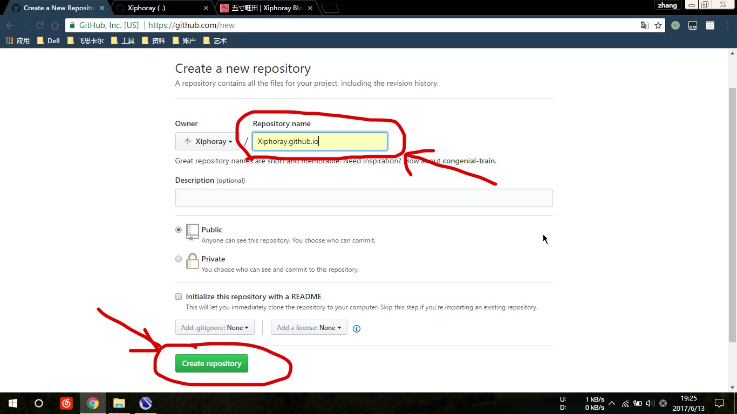This screenshot has height=414, width=737.
Task: Open File Explorer from taskbar
Action: point(119,403)
